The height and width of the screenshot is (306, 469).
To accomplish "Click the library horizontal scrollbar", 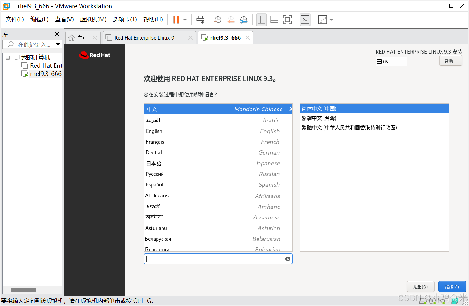I will tap(24, 290).
